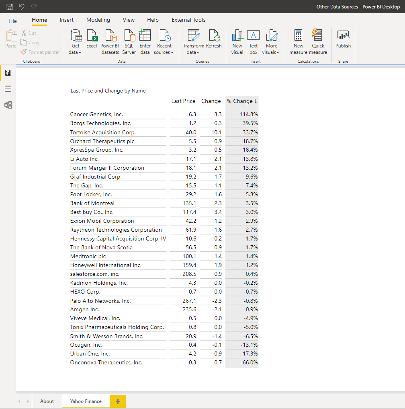
Task: Go to next page tabs arrow
Action: (x=28, y=401)
